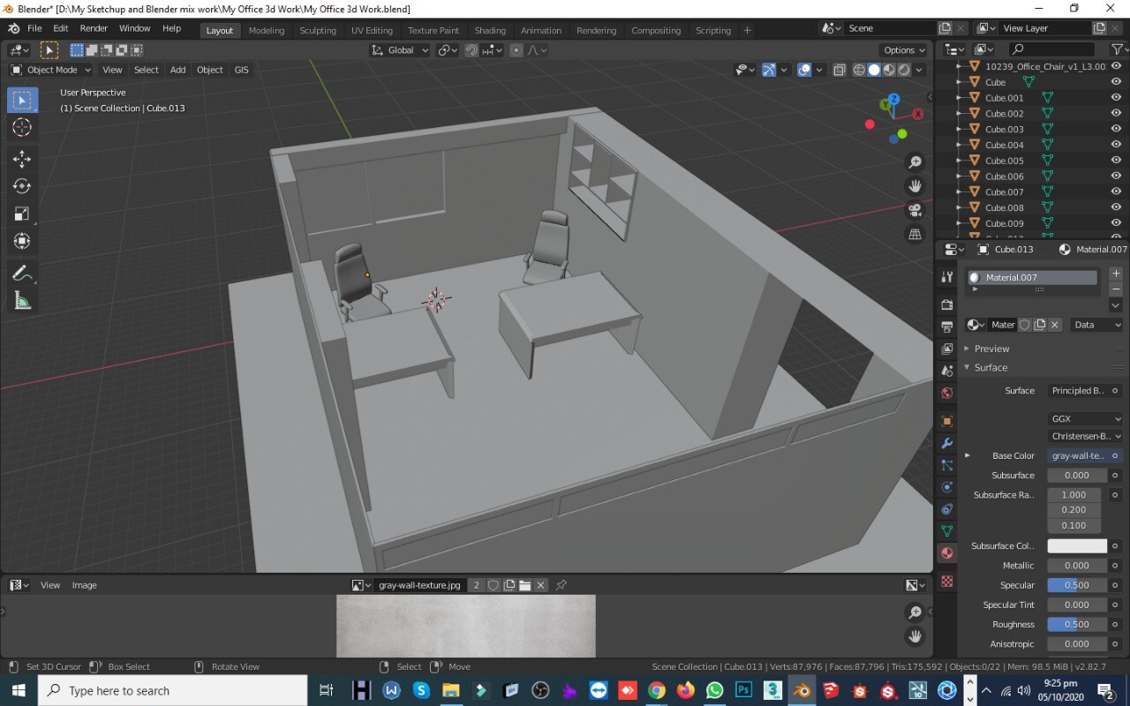Open the Render menu

tap(94, 28)
